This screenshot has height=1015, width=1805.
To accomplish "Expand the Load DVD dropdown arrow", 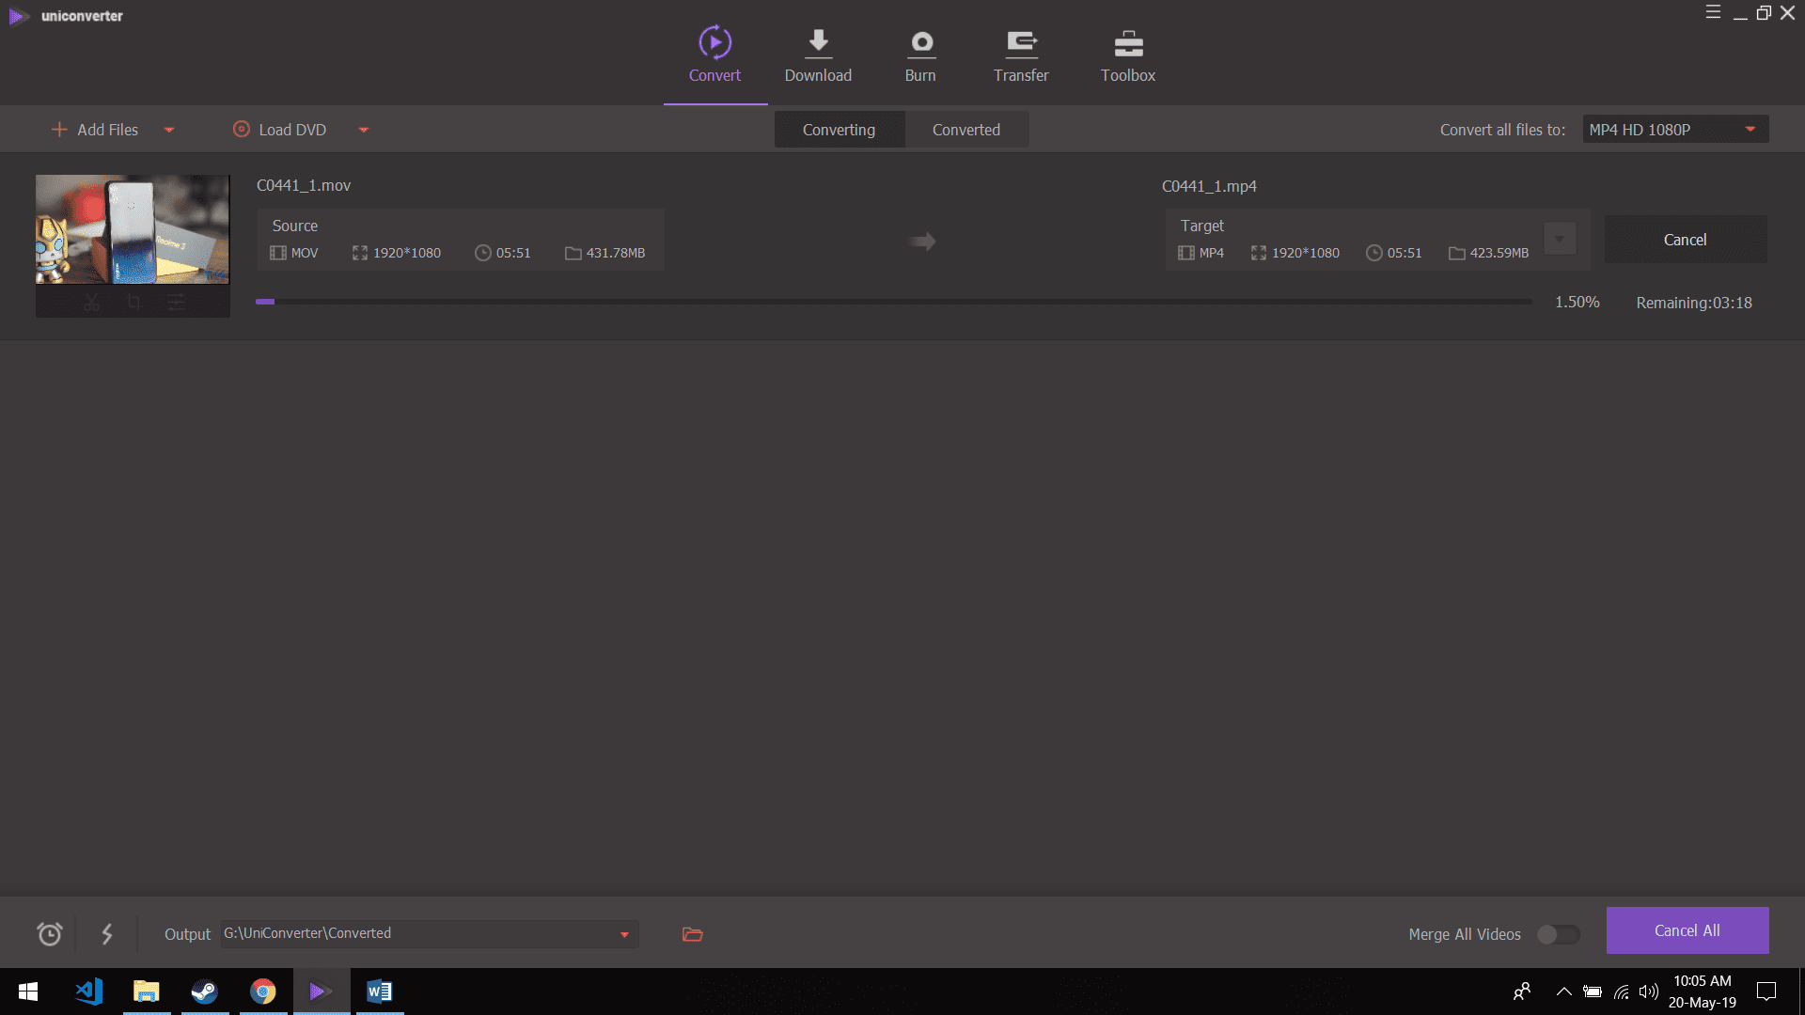I will (x=364, y=130).
